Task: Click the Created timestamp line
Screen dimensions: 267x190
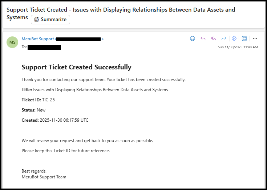Action: pos(55,120)
